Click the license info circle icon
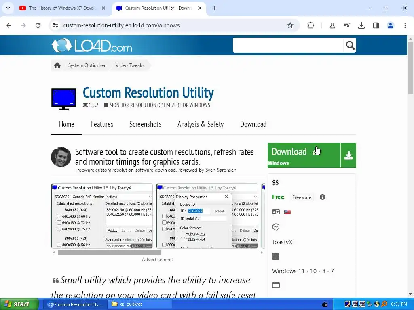Image resolution: width=414 pixels, height=310 pixels. point(322,197)
